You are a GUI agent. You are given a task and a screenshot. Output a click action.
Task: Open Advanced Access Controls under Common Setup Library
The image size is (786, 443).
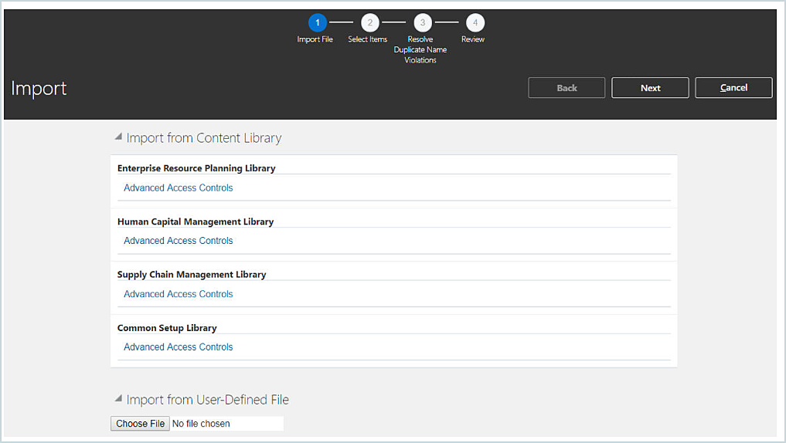pos(178,347)
